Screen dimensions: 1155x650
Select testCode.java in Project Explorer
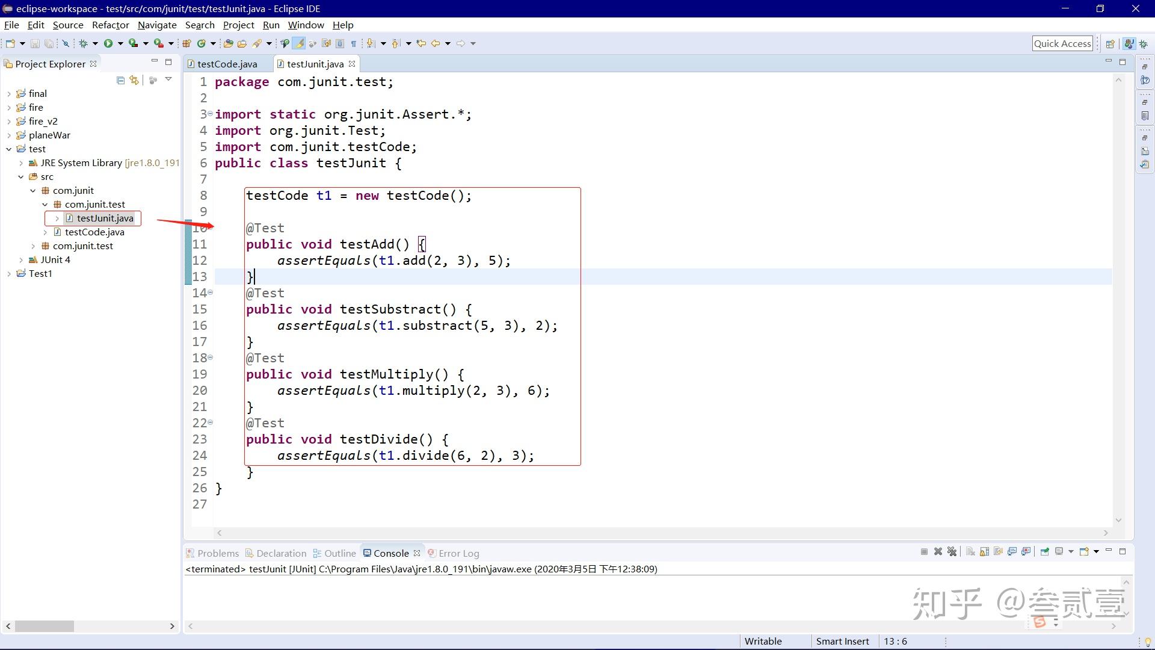(94, 232)
